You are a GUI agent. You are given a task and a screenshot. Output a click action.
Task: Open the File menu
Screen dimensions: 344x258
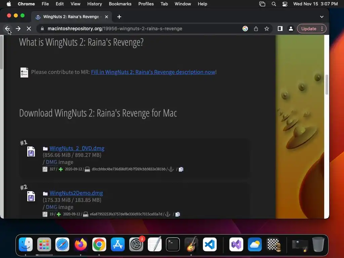45,4
